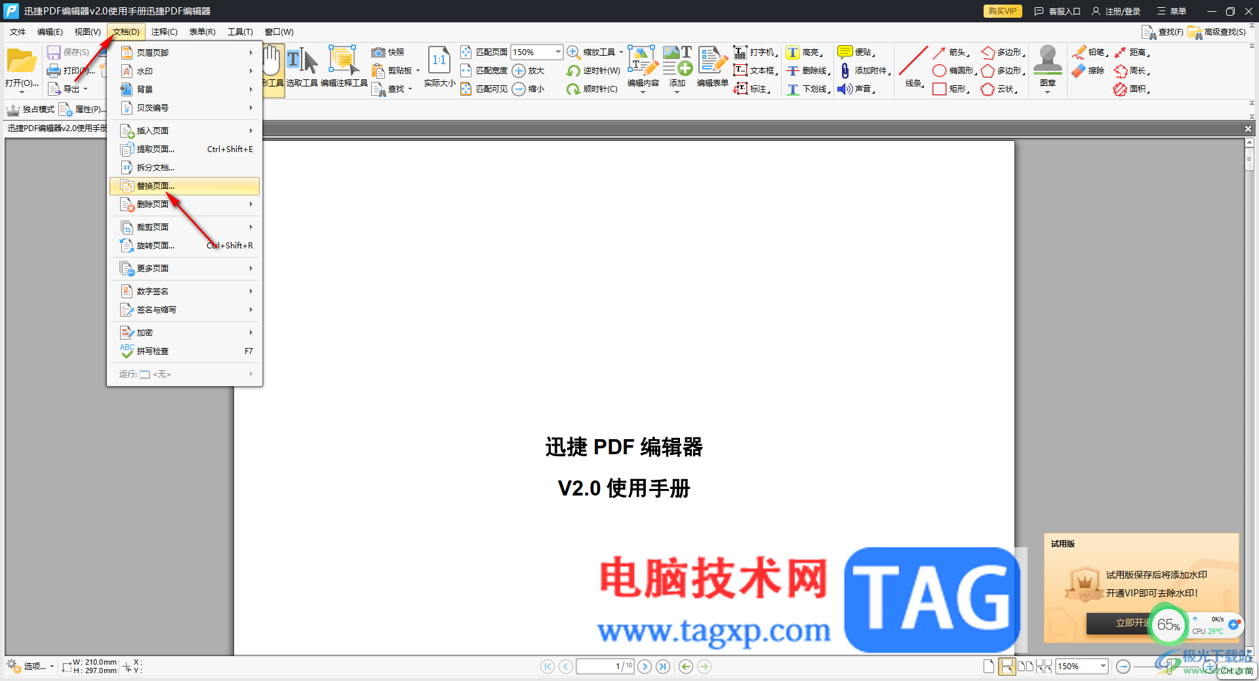
Task: Rotate page 逆时针 counterclockwise
Action: pyautogui.click(x=593, y=71)
